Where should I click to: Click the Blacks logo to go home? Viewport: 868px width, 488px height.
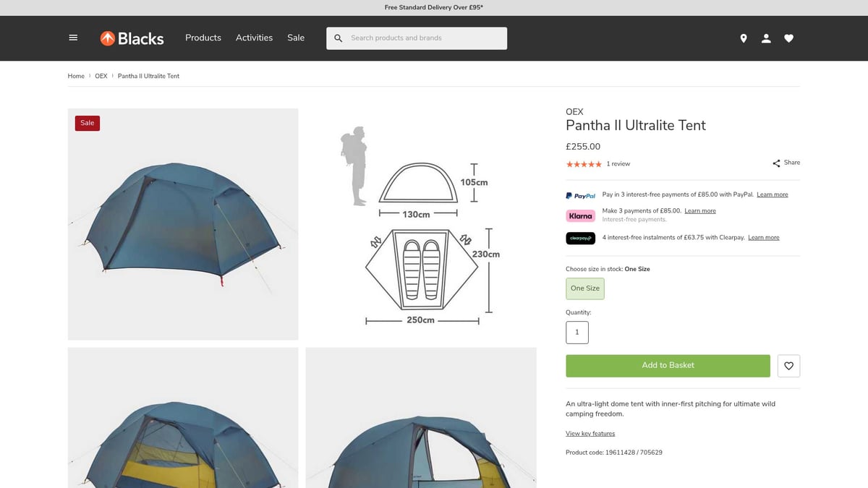pyautogui.click(x=132, y=38)
